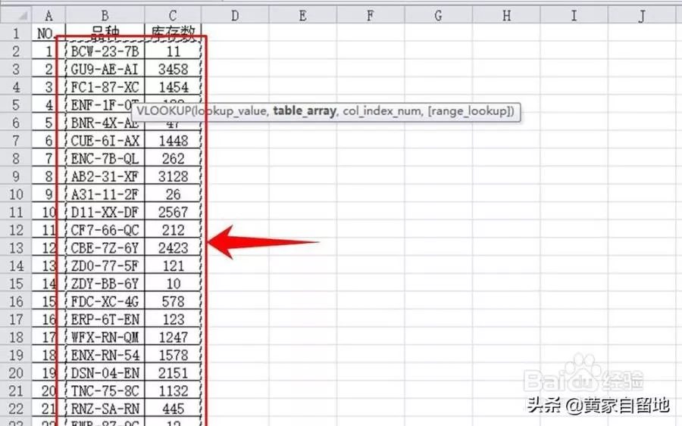
Task: Click table_array argument in formula tooltip
Action: tap(305, 111)
